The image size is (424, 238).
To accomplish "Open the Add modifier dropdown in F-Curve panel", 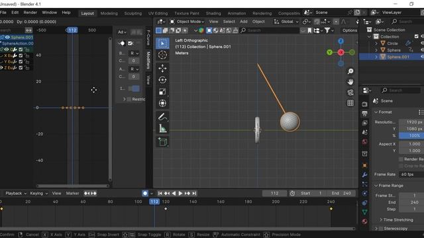I will click(x=122, y=32).
